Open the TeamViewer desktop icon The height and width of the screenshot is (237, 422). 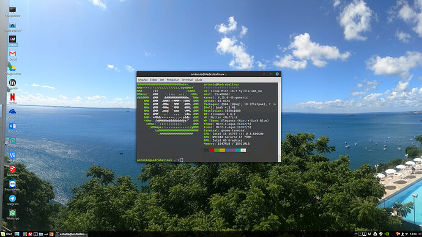pos(12,186)
